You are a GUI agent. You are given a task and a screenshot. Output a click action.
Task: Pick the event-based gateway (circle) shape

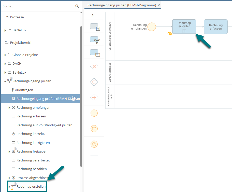tap(94, 82)
